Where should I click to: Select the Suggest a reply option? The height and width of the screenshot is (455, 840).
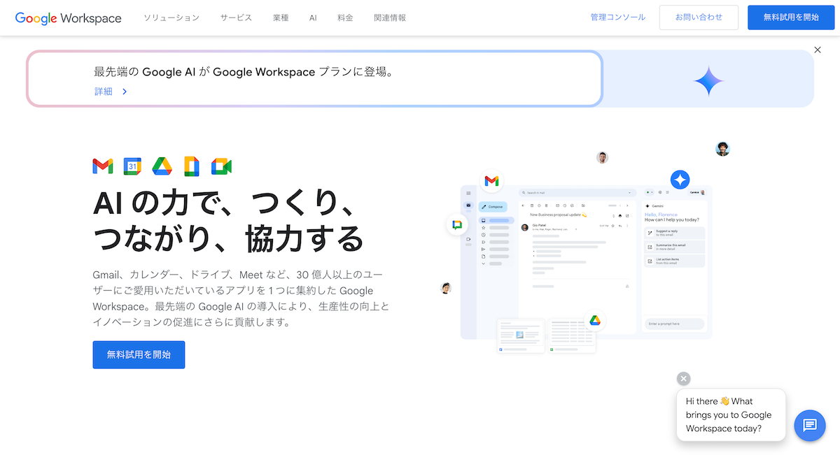tap(674, 233)
